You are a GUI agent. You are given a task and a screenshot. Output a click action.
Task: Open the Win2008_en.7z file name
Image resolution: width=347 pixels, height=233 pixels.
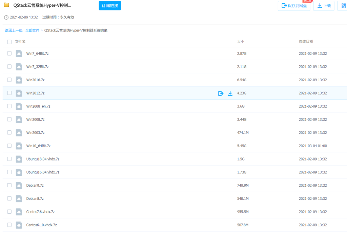point(38,106)
